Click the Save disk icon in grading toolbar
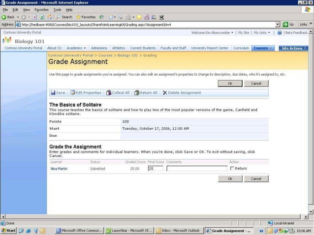Screen dimensions: 314x235 (53, 93)
